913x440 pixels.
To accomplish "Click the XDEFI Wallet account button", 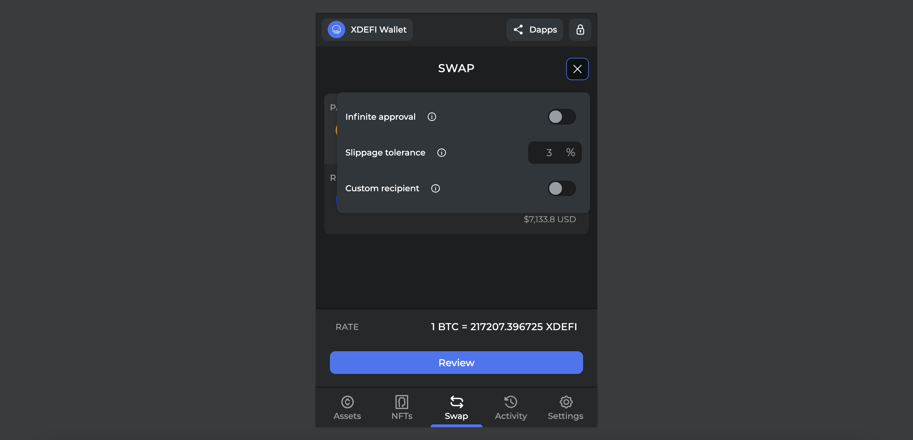I will 367,30.
